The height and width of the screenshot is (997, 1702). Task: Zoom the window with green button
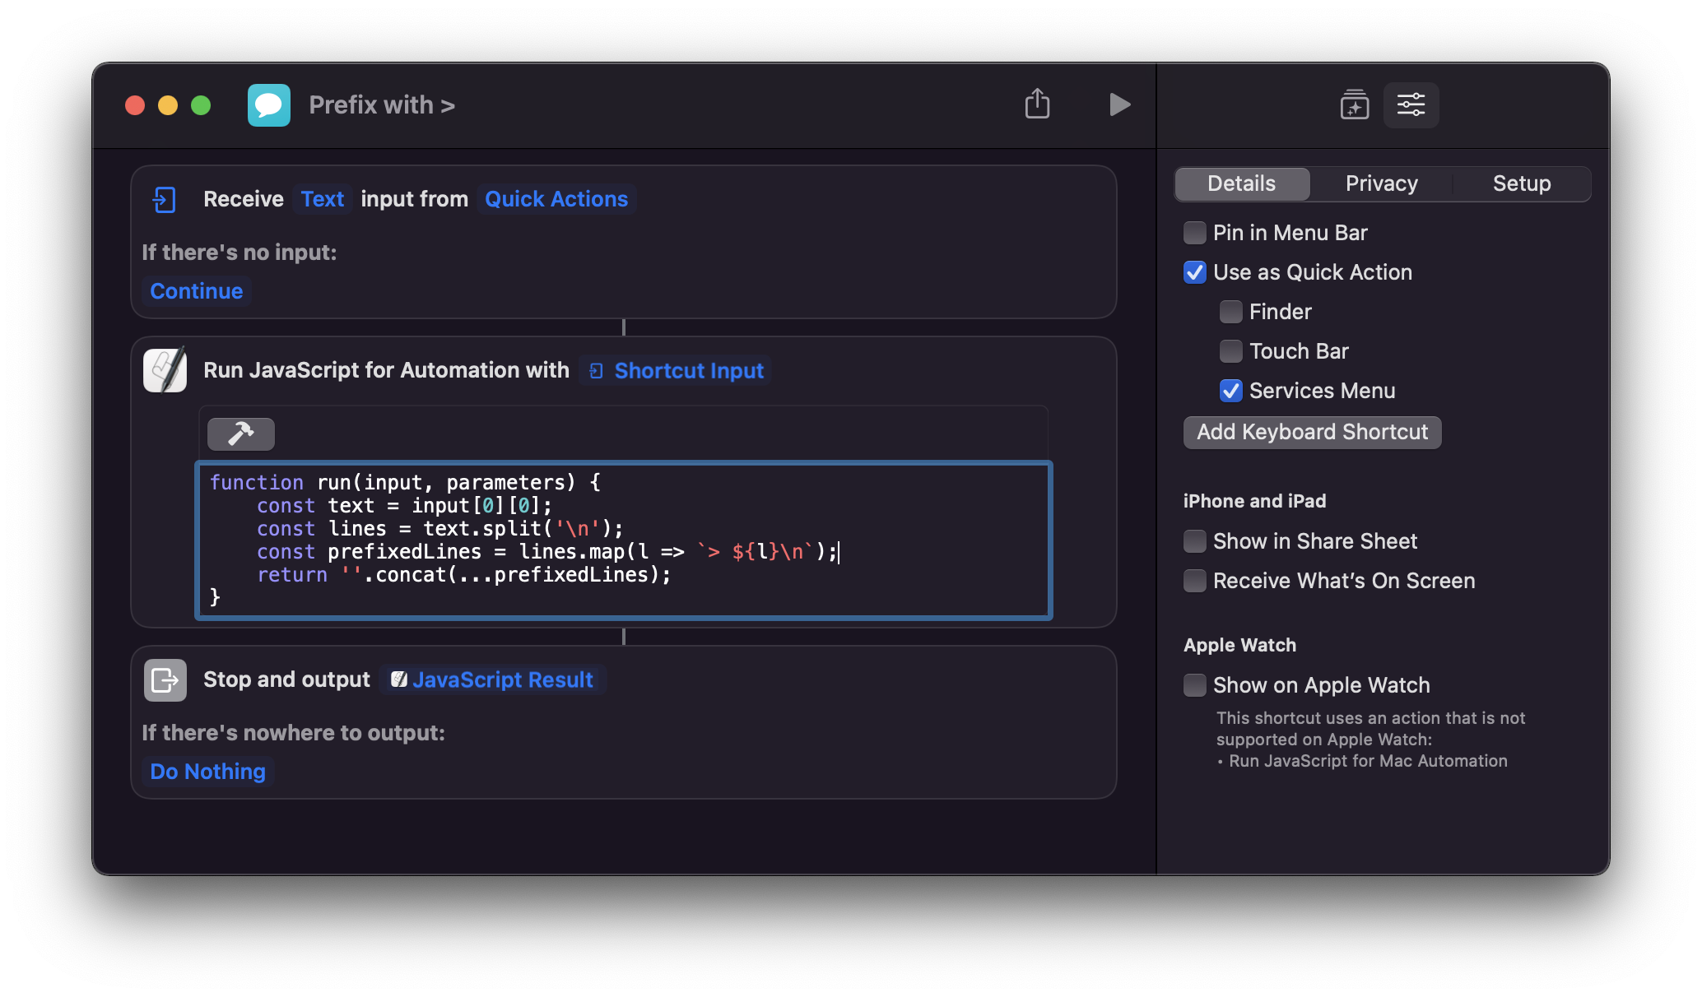click(x=201, y=105)
